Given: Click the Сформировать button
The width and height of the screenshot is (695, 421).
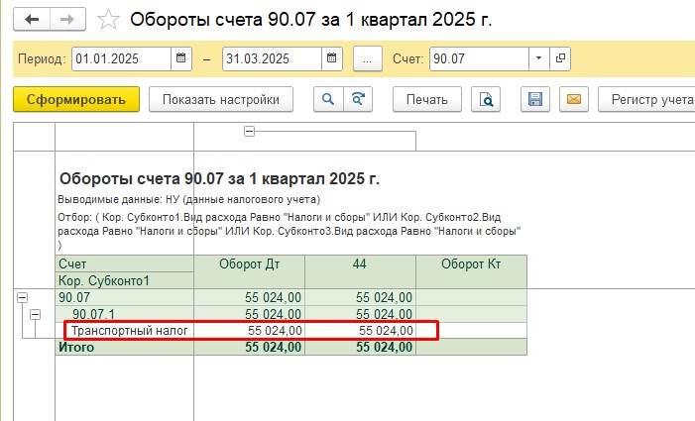Looking at the screenshot, I should [x=76, y=99].
